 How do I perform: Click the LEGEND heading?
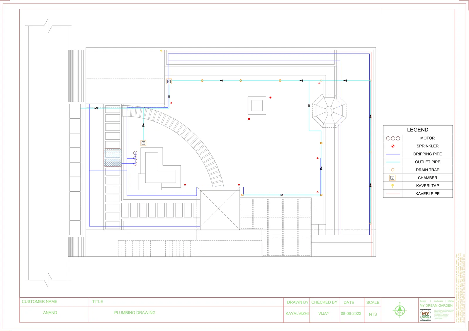tap(417, 130)
